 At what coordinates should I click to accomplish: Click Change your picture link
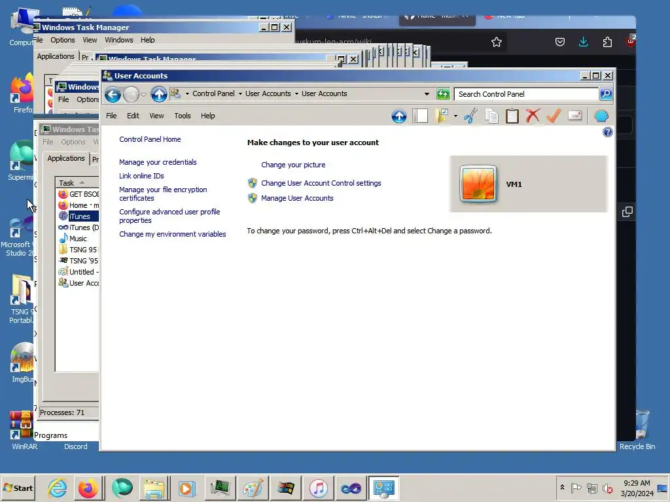[x=293, y=165]
